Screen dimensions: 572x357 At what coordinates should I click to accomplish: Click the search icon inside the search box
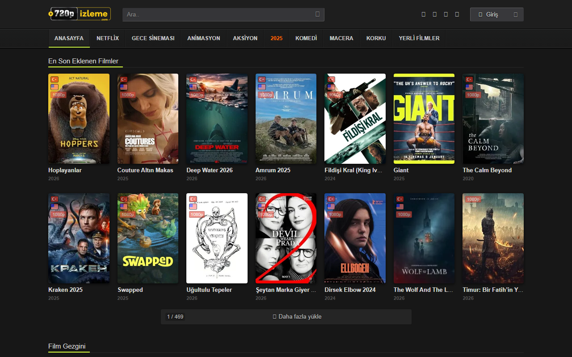pyautogui.click(x=317, y=14)
